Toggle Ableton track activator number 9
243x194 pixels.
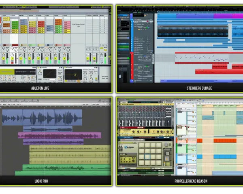point(64,59)
